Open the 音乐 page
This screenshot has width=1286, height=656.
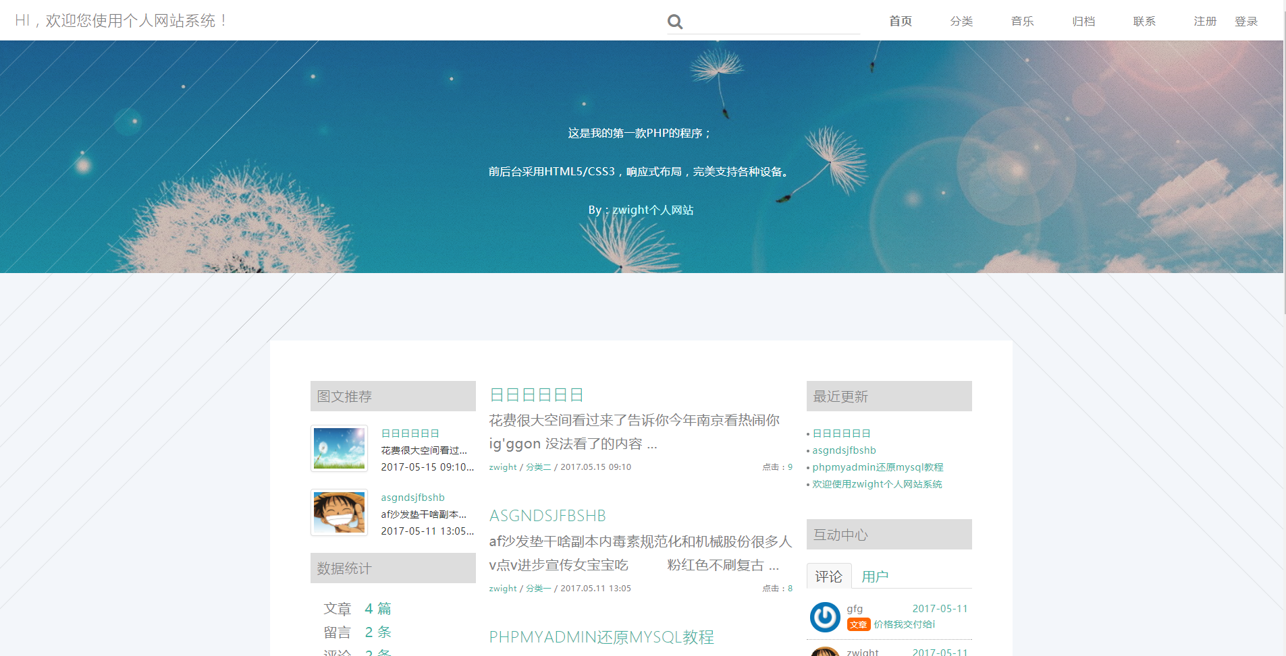1022,22
